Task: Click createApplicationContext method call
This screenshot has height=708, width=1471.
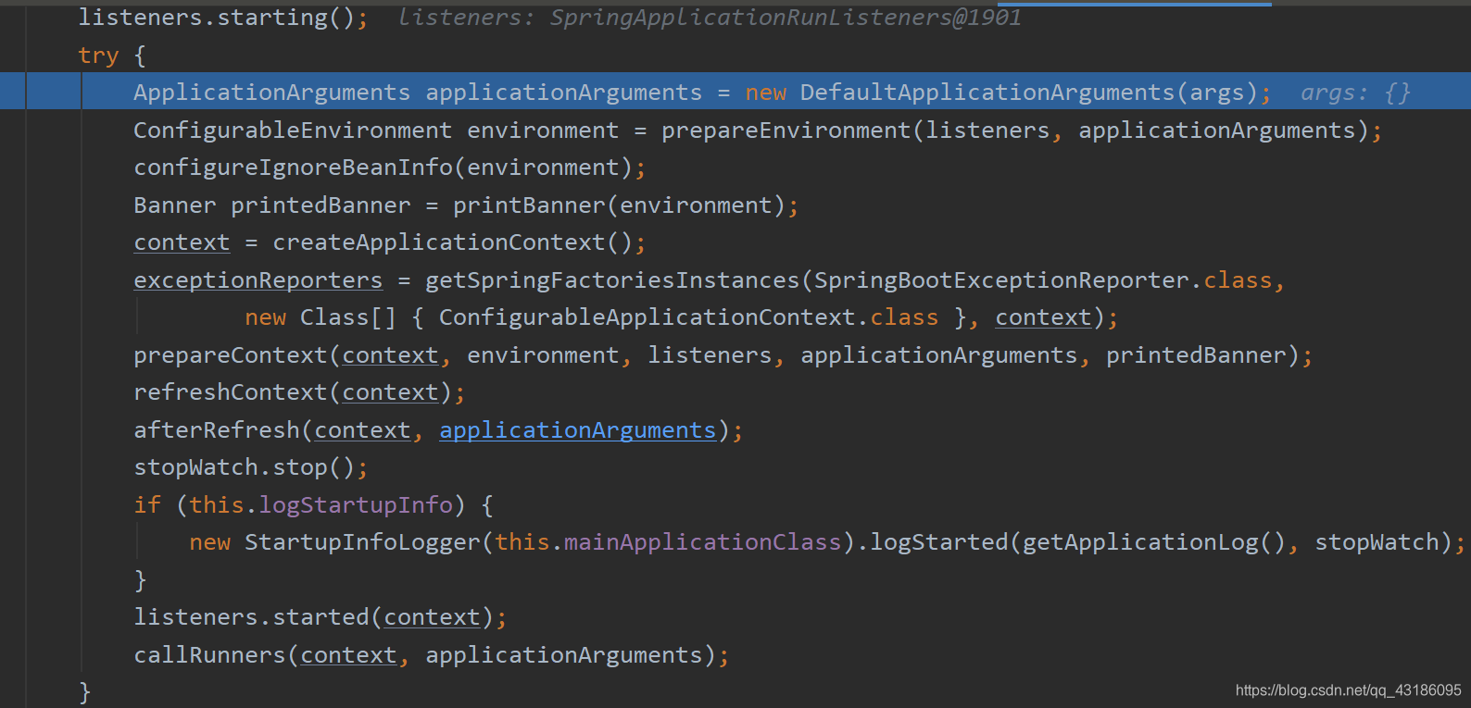Action: tap(438, 242)
